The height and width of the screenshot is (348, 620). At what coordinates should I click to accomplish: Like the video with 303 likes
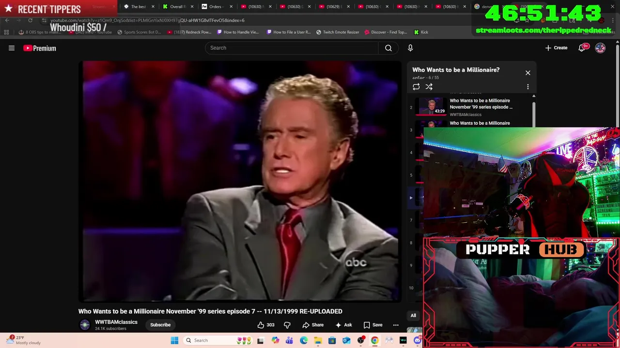[x=266, y=325]
